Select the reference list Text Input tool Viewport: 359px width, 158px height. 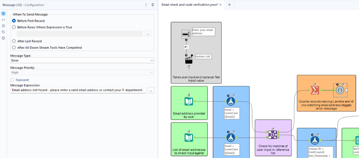coord(188,138)
